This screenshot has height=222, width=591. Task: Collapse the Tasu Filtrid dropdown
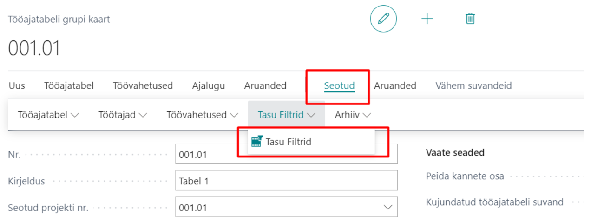point(287,115)
